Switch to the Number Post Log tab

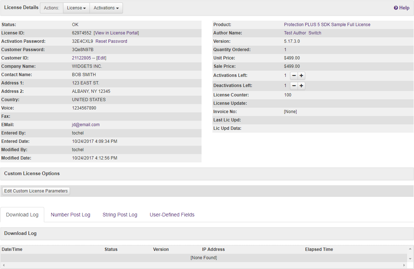[x=70, y=215]
